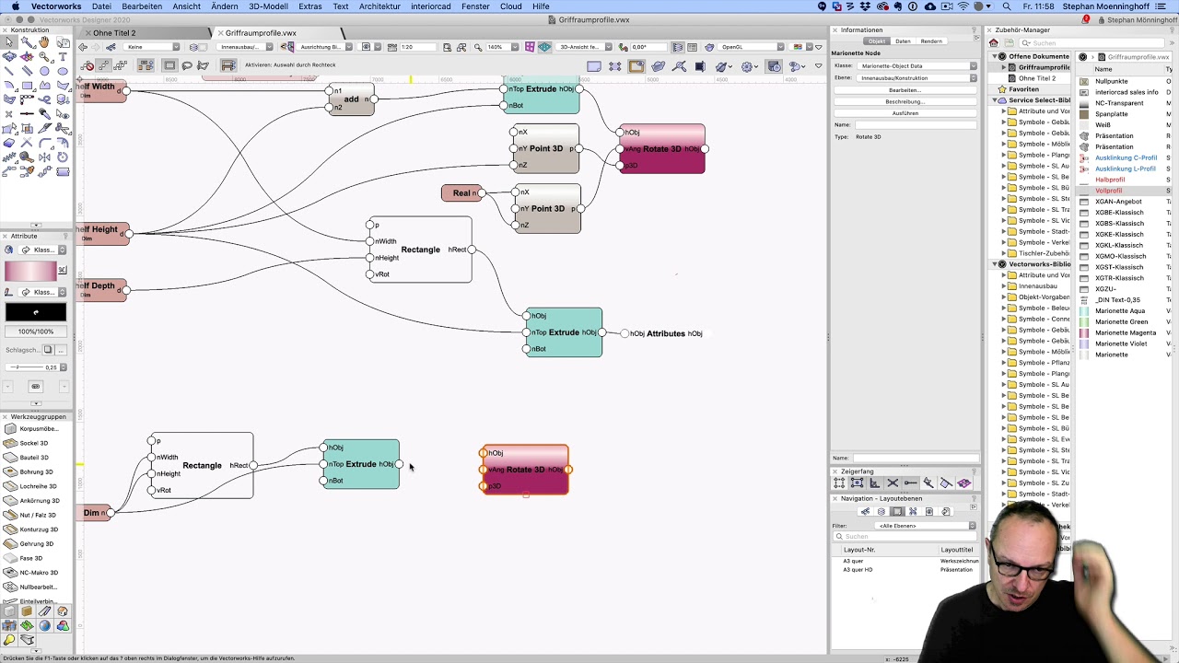
Task: Open the Ebene dropdown in Informationen
Action: tap(917, 78)
